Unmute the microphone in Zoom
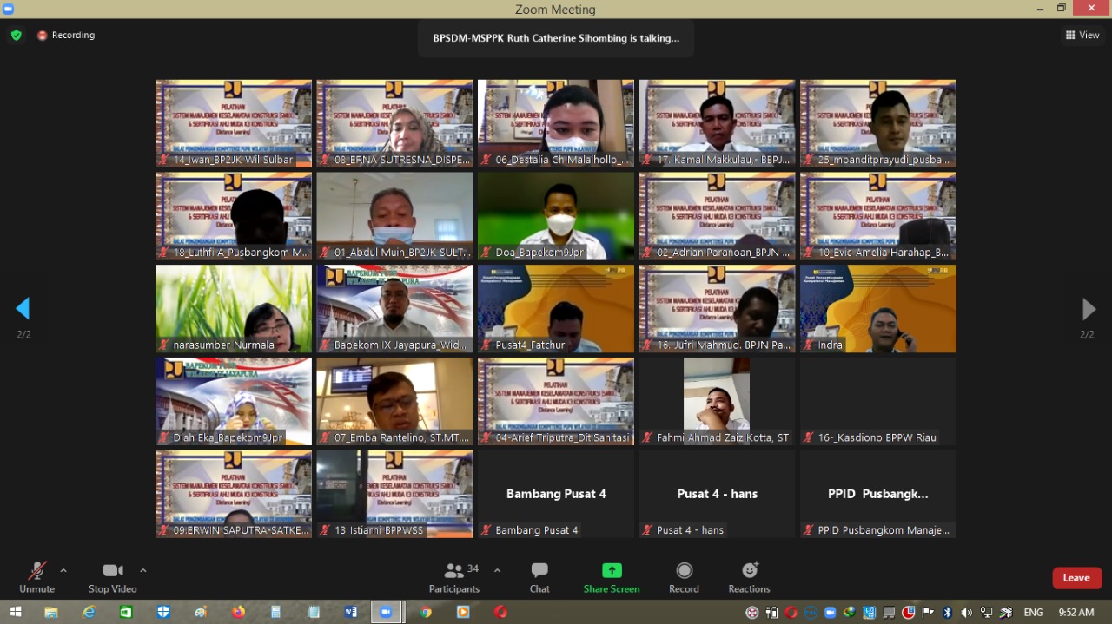This screenshot has width=1112, height=624. tap(36, 577)
